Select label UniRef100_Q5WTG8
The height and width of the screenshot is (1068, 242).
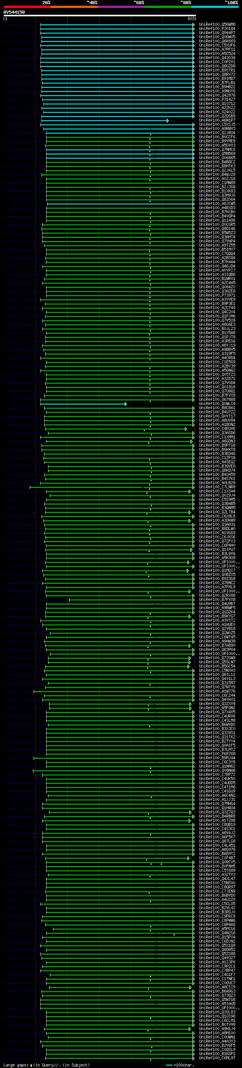click(x=217, y=999)
